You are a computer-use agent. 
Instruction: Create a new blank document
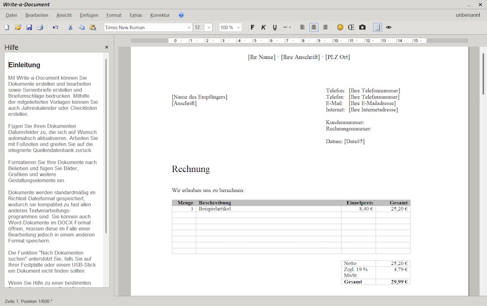pos(7,27)
